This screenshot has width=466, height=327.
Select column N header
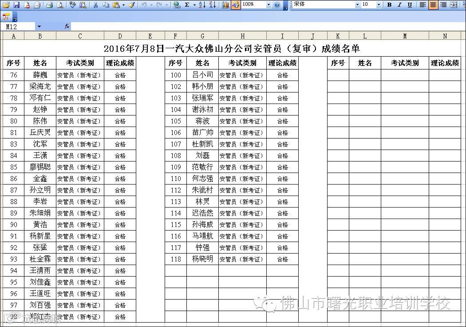[x=445, y=36]
